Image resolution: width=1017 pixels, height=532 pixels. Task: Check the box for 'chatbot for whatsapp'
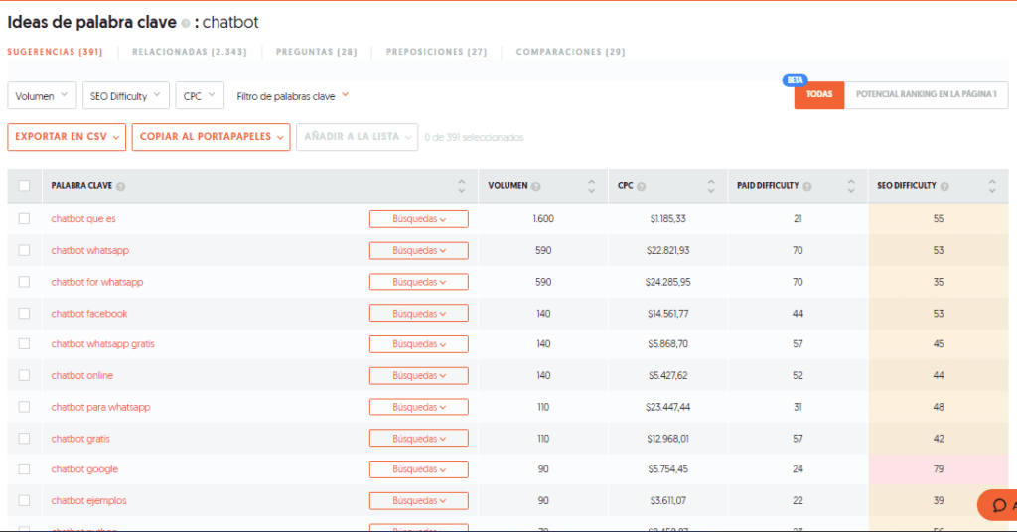click(x=24, y=282)
